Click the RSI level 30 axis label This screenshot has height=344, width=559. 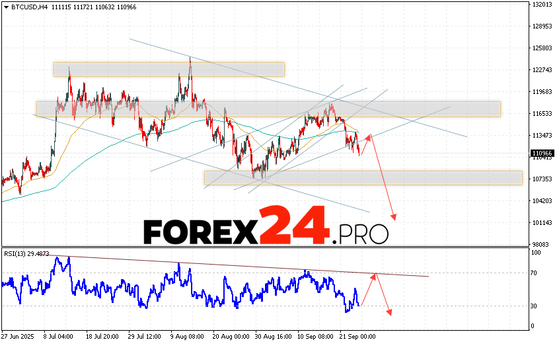pyautogui.click(x=535, y=306)
